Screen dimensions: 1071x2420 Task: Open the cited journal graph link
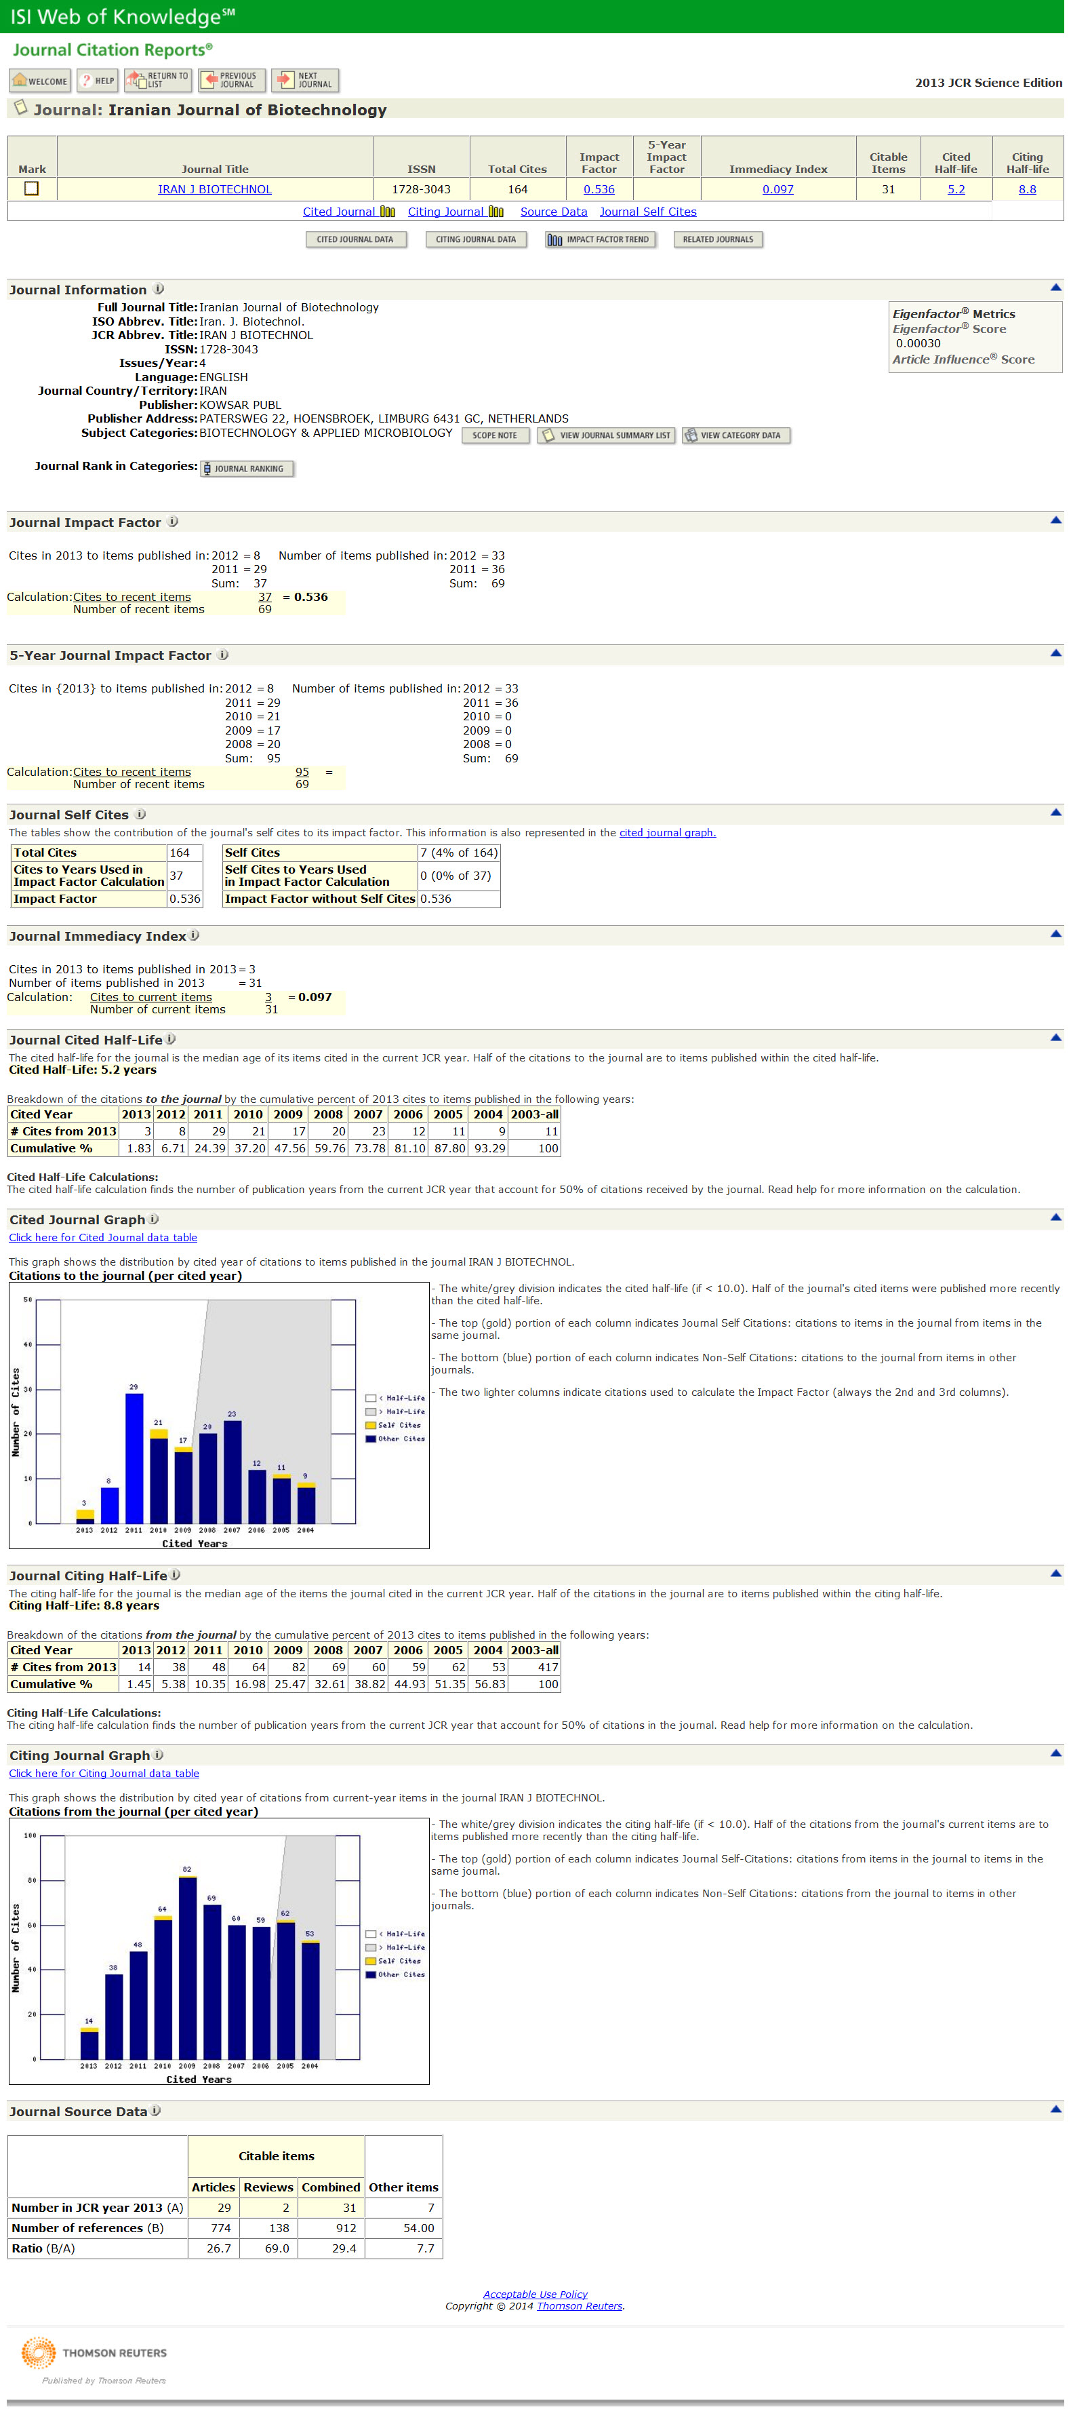(668, 834)
